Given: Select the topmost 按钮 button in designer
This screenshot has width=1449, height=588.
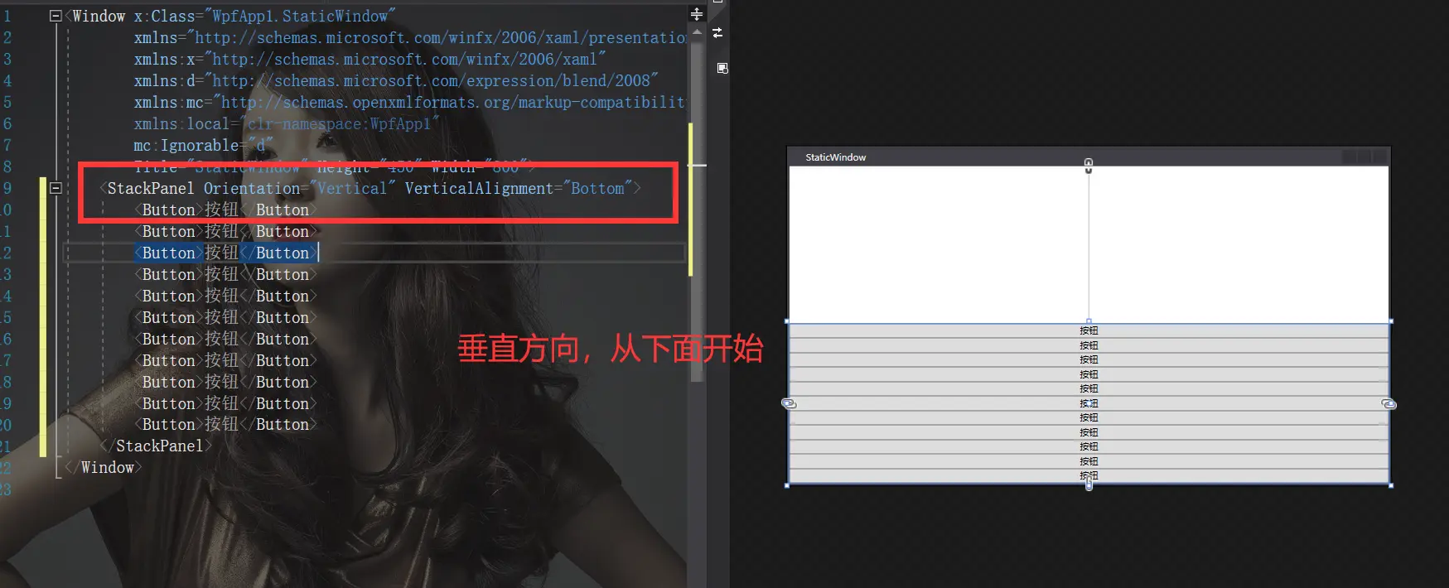Looking at the screenshot, I should pos(1089,330).
